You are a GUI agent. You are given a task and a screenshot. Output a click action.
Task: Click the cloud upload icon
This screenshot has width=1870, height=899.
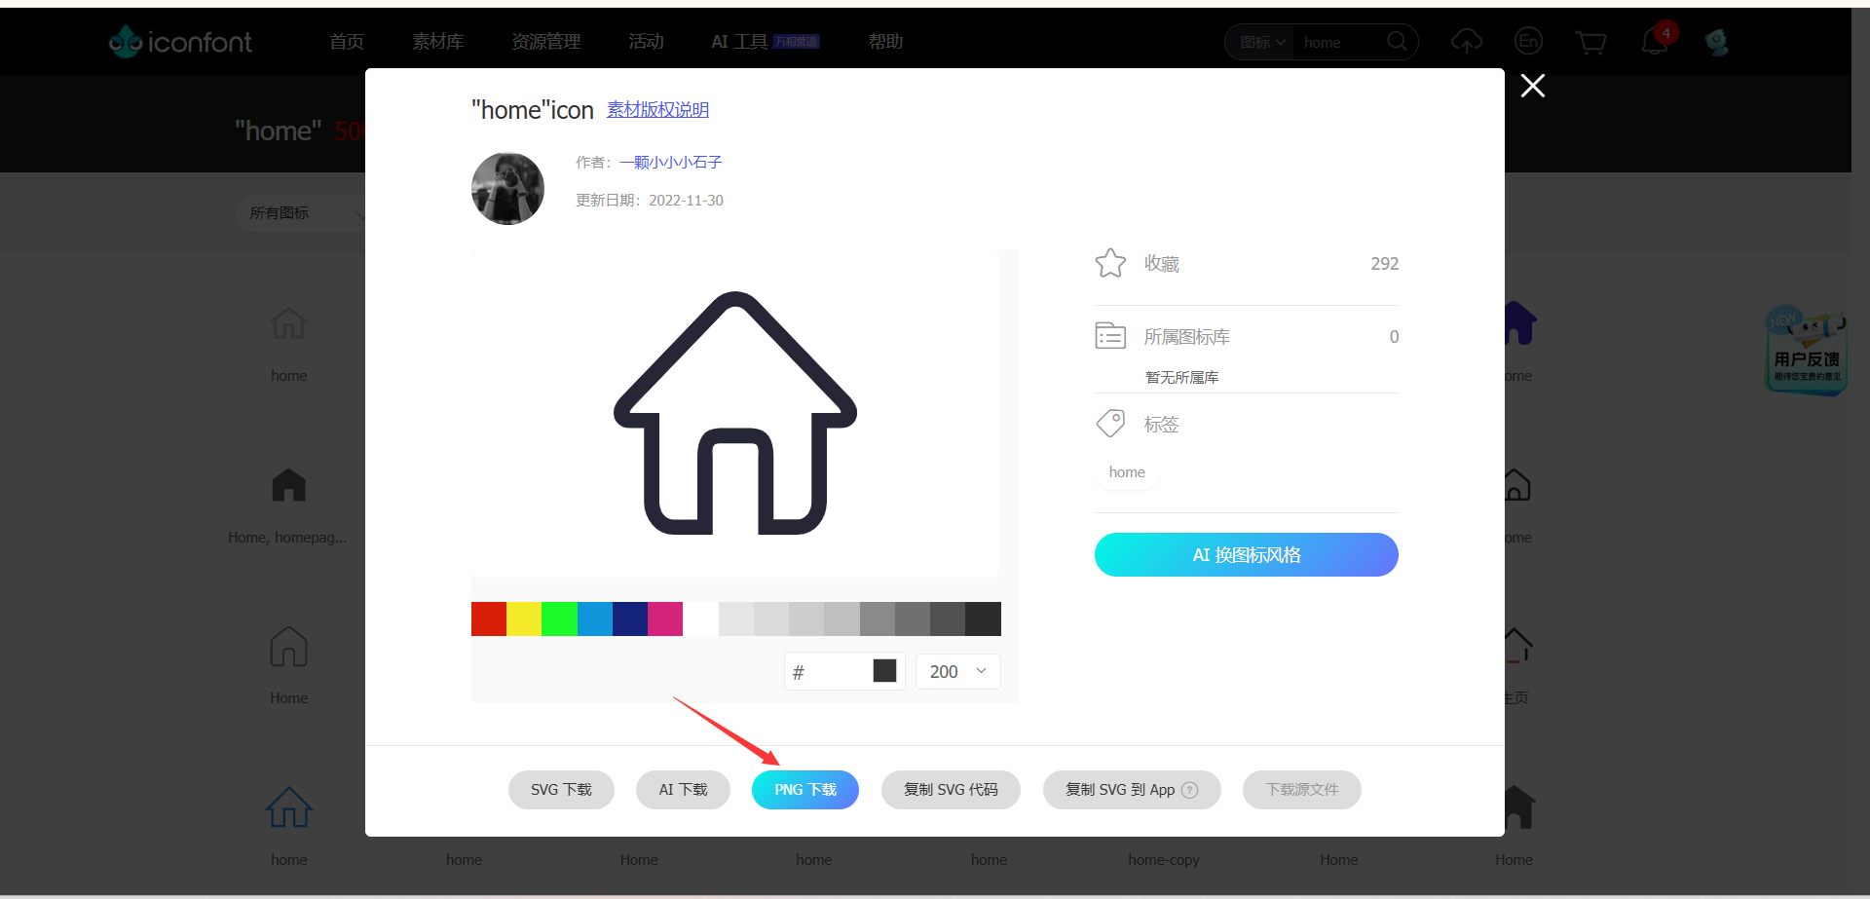click(x=1466, y=41)
